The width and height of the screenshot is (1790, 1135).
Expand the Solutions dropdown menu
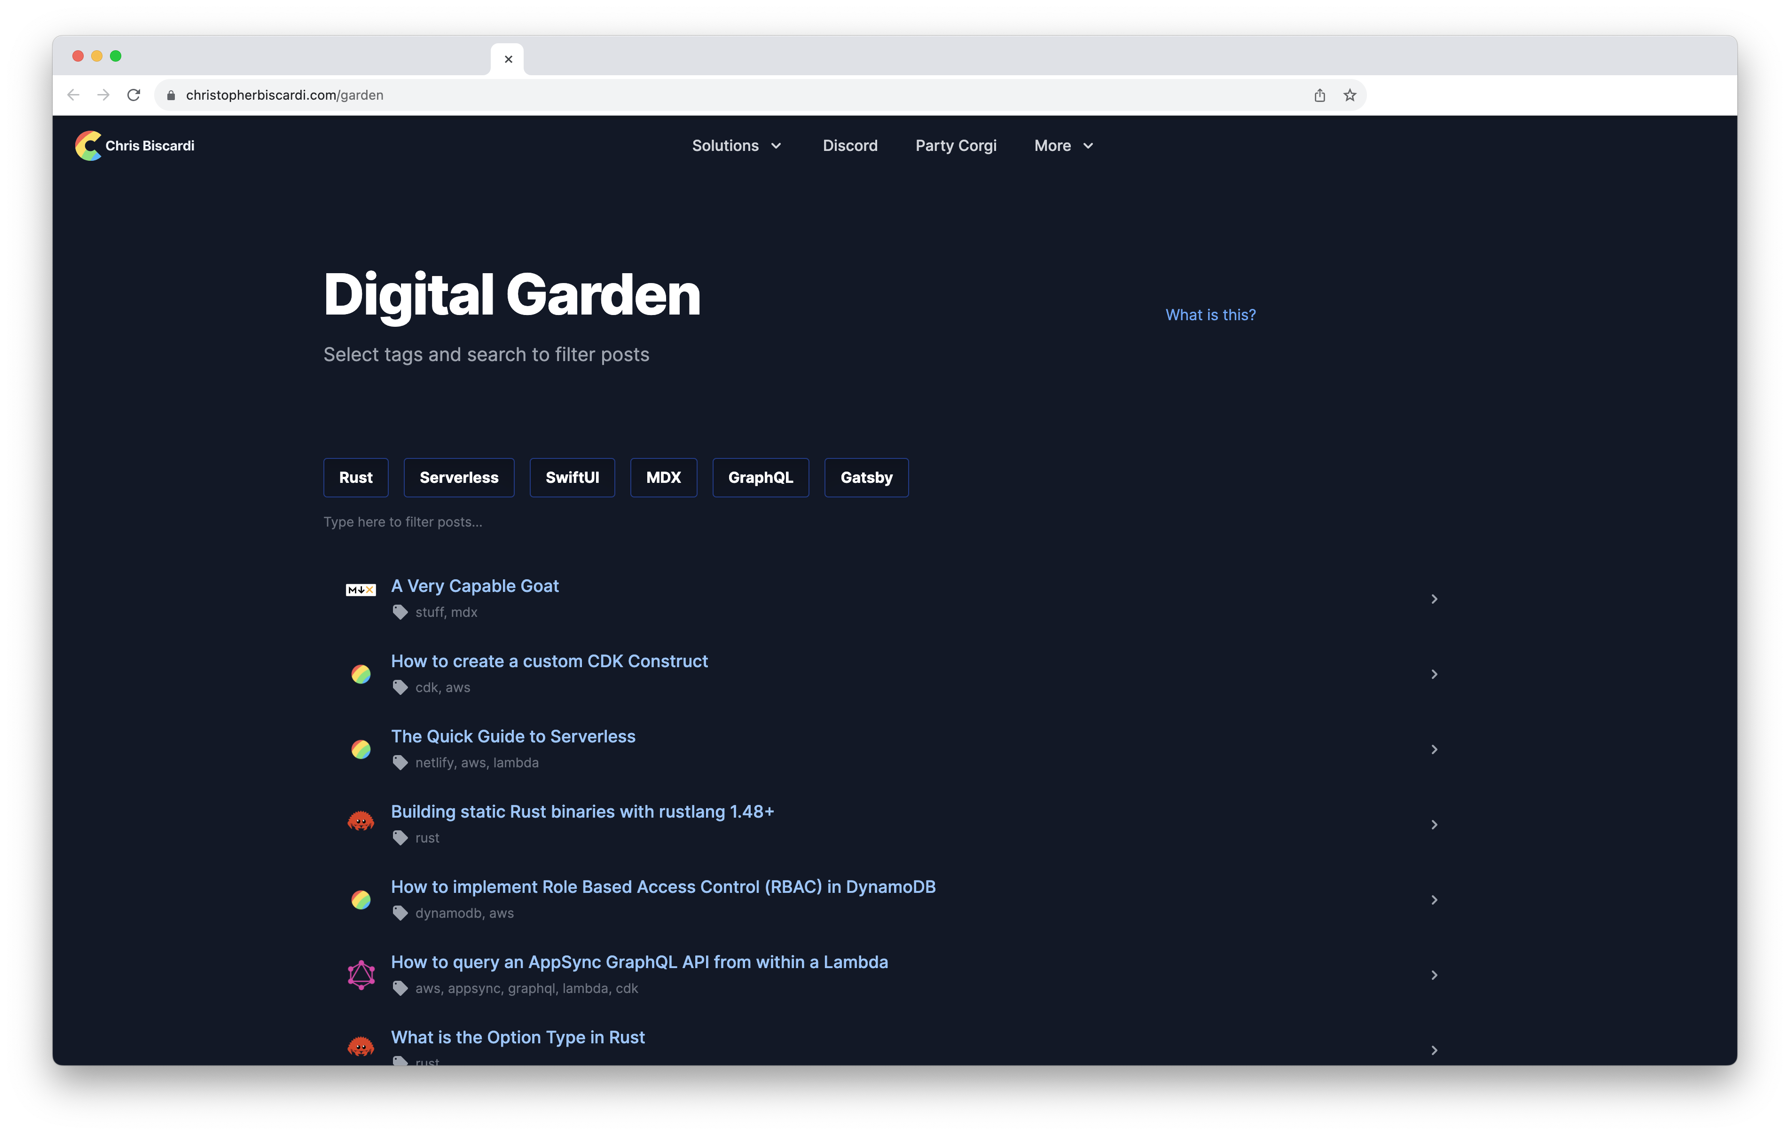736,146
